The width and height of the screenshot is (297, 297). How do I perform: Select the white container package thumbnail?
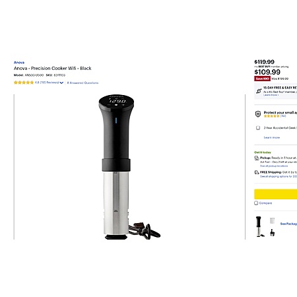click(x=273, y=220)
